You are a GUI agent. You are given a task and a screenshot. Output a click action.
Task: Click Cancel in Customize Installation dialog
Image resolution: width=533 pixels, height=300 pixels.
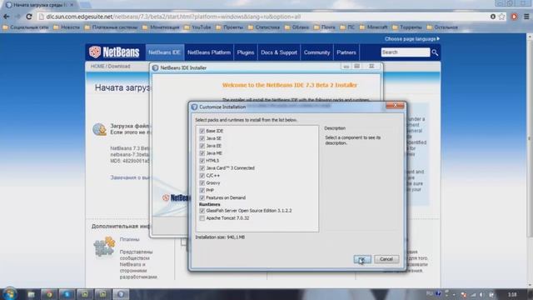pos(386,259)
